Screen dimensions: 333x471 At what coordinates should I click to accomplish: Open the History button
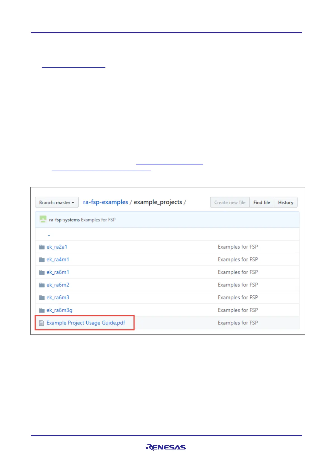point(286,202)
